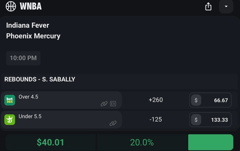
Task: Open the share icon
Action: [x=208, y=7]
